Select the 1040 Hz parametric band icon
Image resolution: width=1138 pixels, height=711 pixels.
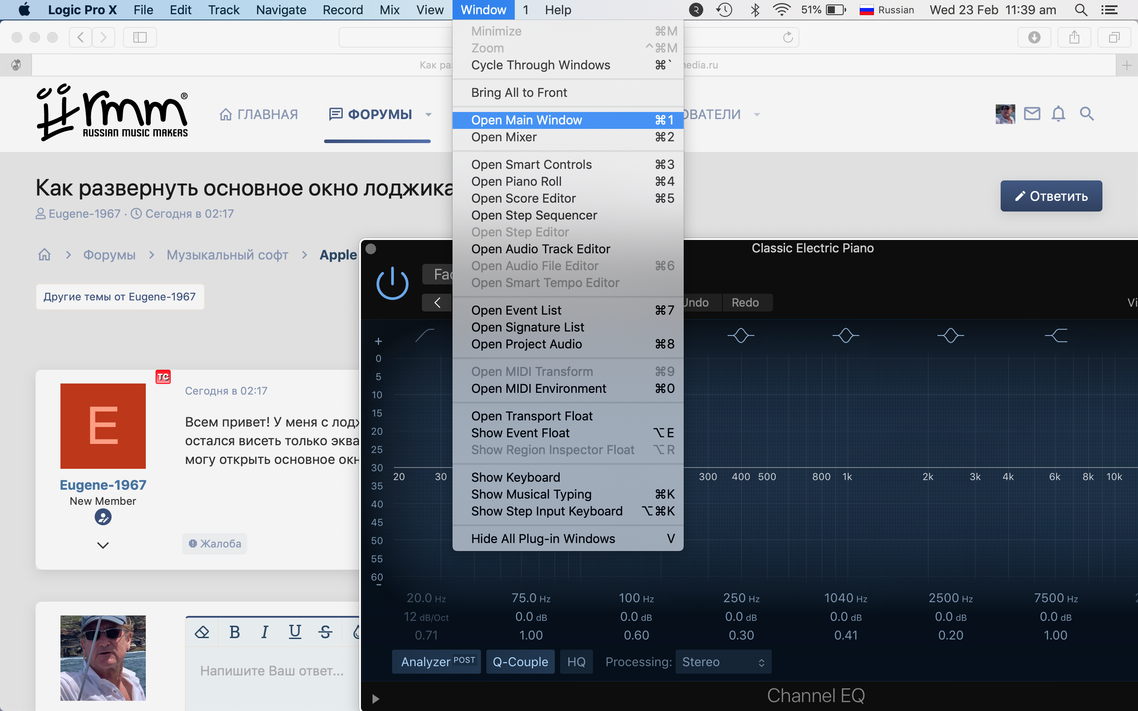(x=846, y=335)
